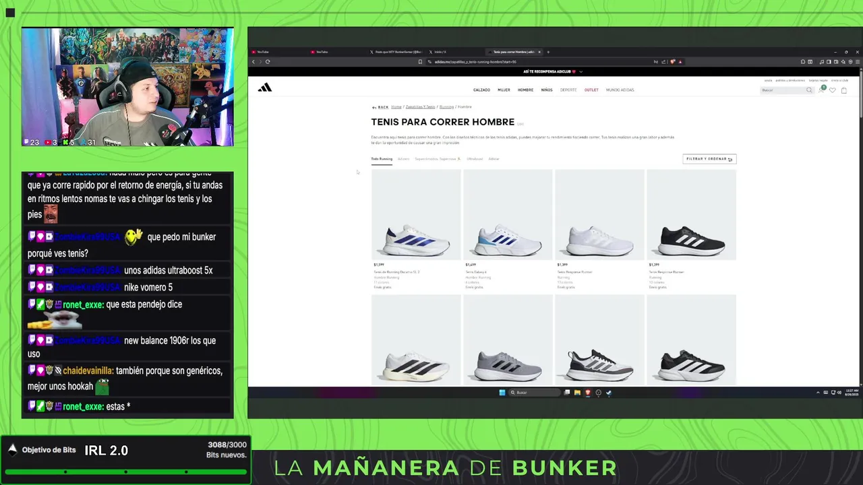Click the Objetivo de Bits progress bar
Screen dimensions: 863x485
point(125,472)
